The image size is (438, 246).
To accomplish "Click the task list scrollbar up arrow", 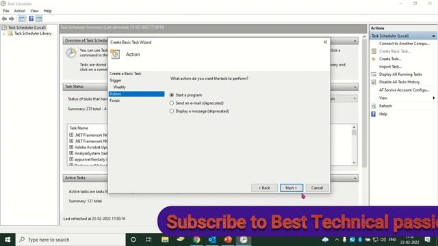I will [x=355, y=127].
